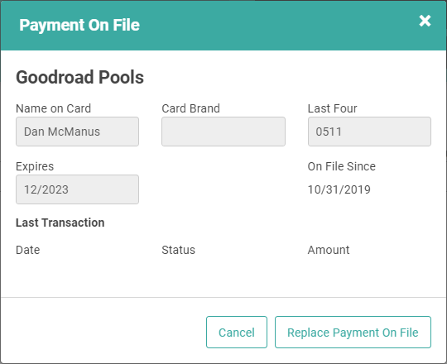Viewport: 447px width, 364px height.
Task: Select the Goodroad Pools heading
Action: (x=79, y=77)
